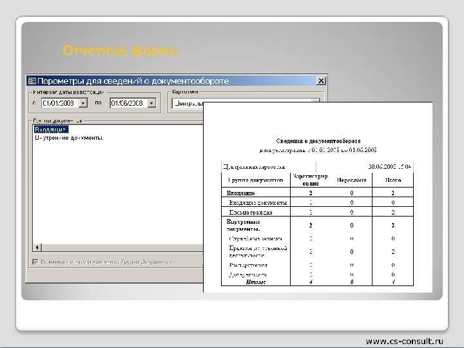The height and width of the screenshot is (348, 464).
Task: Open the end date 01/06/2008 dropdown arrow
Action: click(152, 103)
